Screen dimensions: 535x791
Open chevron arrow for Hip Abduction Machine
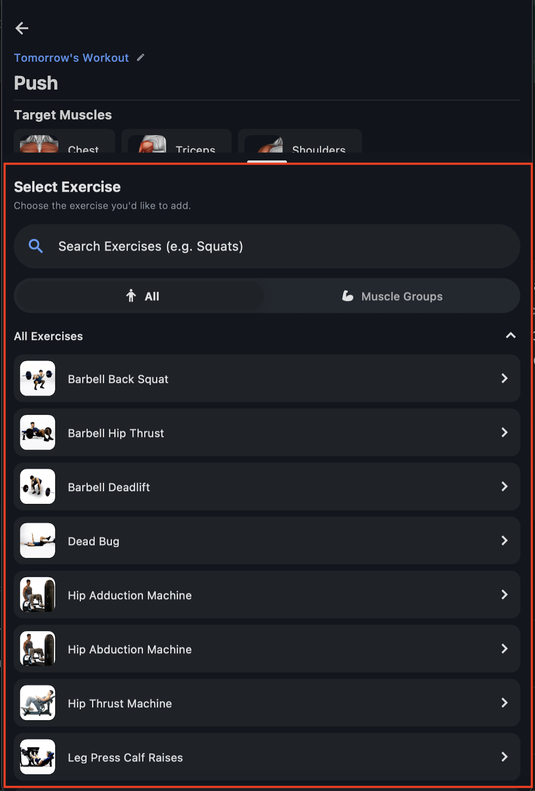(505, 648)
